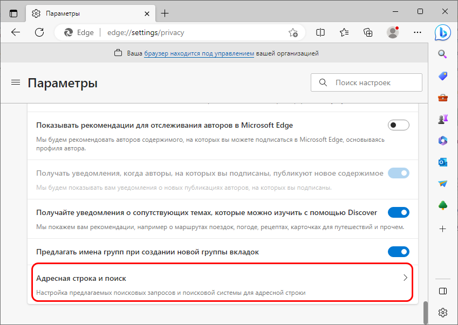Open the Drop paper plane icon
This screenshot has width=458, height=325.
tap(442, 183)
